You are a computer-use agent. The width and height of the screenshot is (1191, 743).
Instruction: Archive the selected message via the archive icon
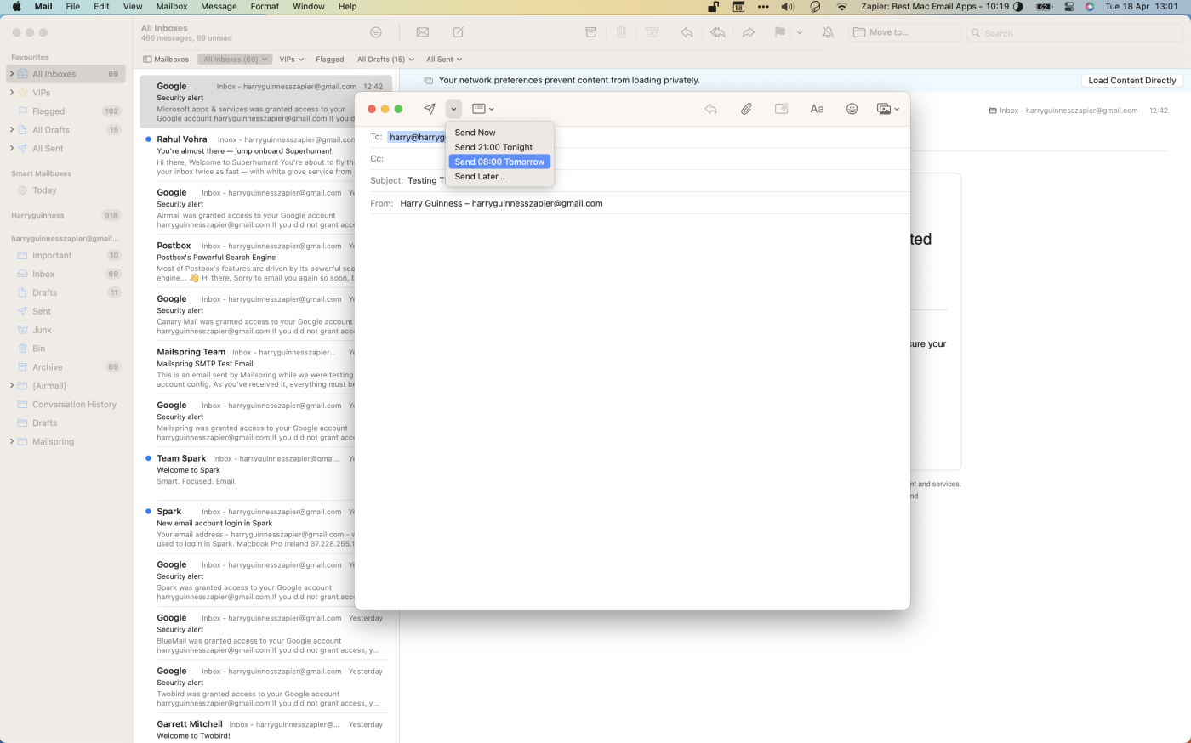pos(590,32)
